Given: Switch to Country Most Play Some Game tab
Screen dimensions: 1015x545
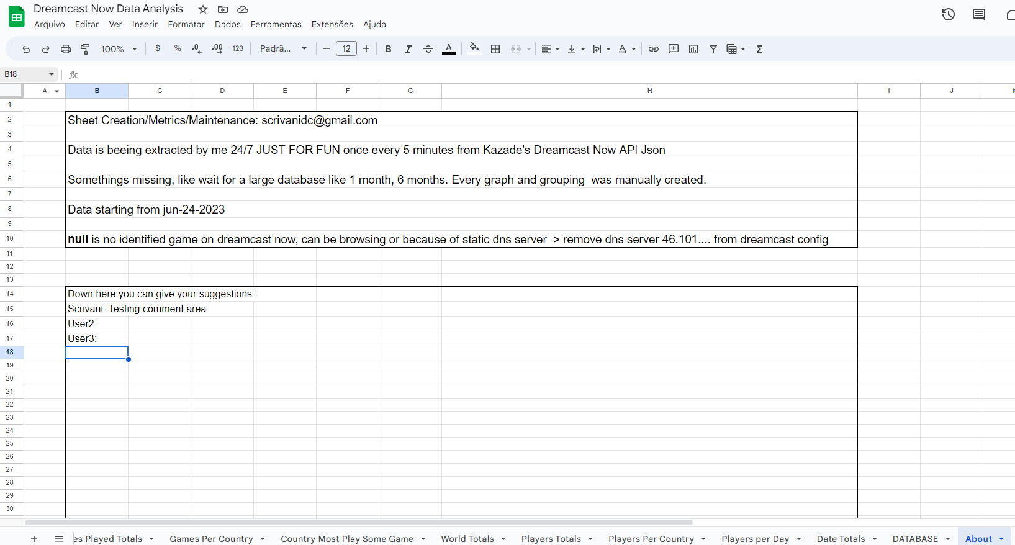Looking at the screenshot, I should point(346,539).
